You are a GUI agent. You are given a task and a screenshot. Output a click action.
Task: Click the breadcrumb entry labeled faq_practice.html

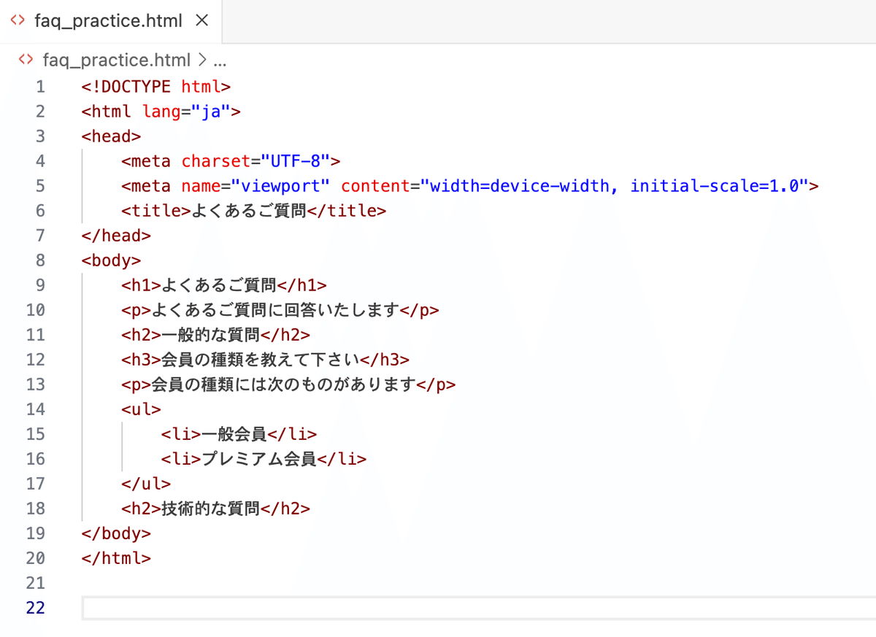(x=117, y=60)
